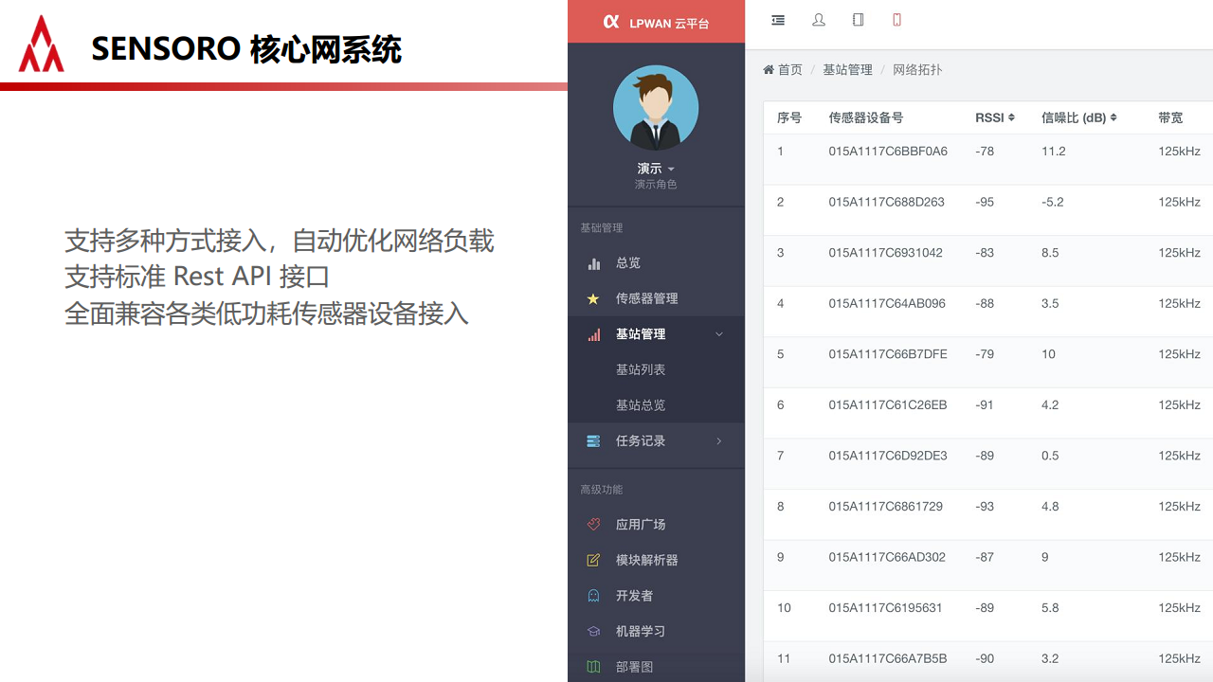The height and width of the screenshot is (682, 1213).
Task: Click the edit icon beside 模块解析器
Action: tap(594, 560)
